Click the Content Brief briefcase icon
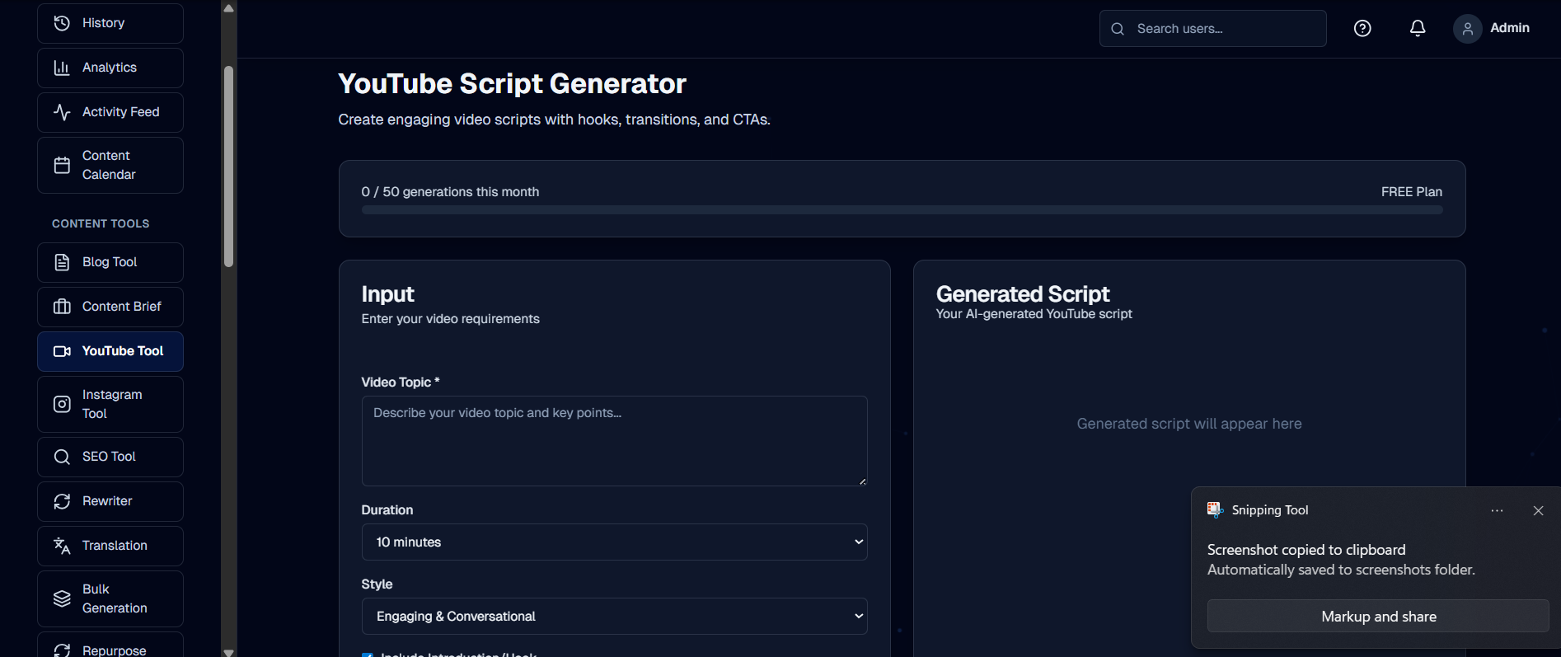This screenshot has height=657, width=1561. click(62, 307)
